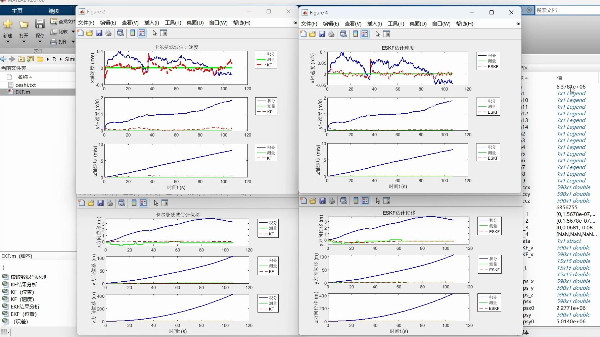Image resolution: width=600 pixels, height=337 pixels.
Task: Expand E: drive path arrow in address bar
Action: point(61,59)
